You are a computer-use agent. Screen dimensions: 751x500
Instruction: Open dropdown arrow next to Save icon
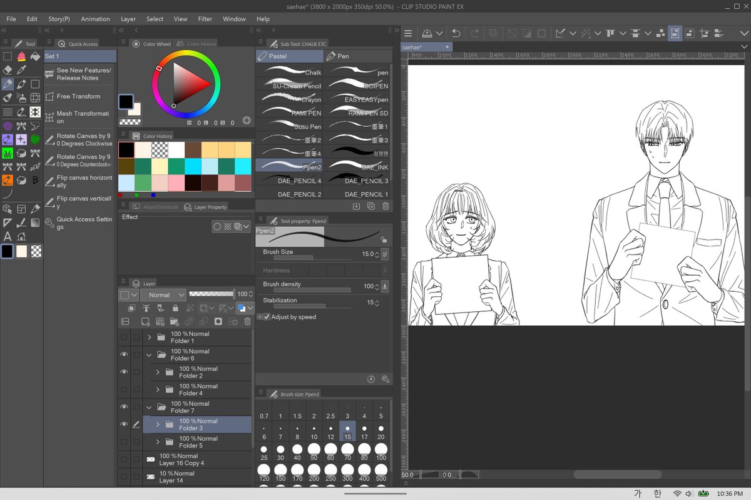point(440,33)
